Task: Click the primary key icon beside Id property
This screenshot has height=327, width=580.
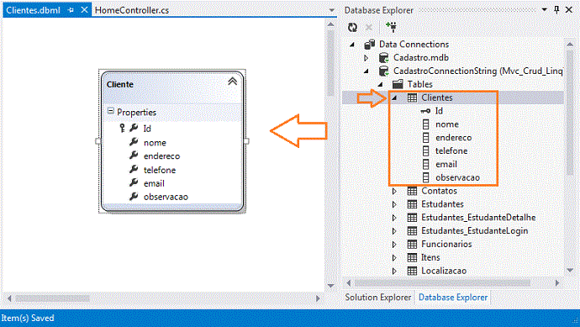Action: tap(123, 128)
